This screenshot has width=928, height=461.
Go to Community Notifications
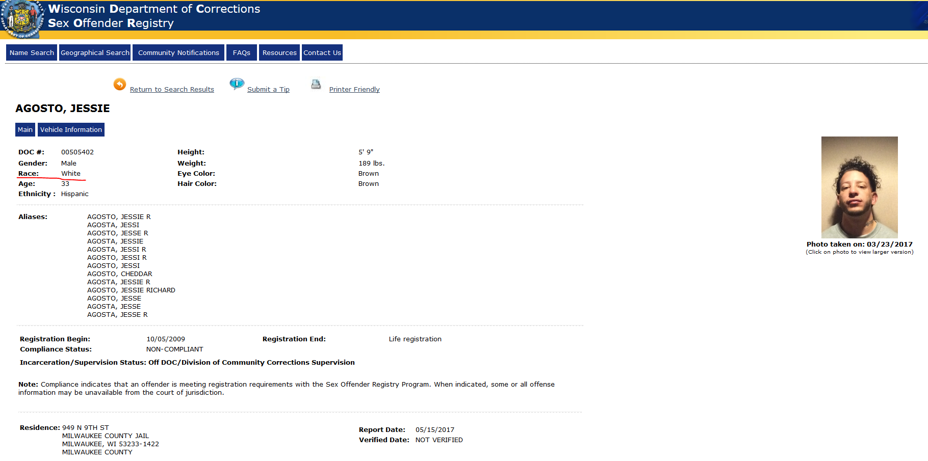tap(178, 53)
